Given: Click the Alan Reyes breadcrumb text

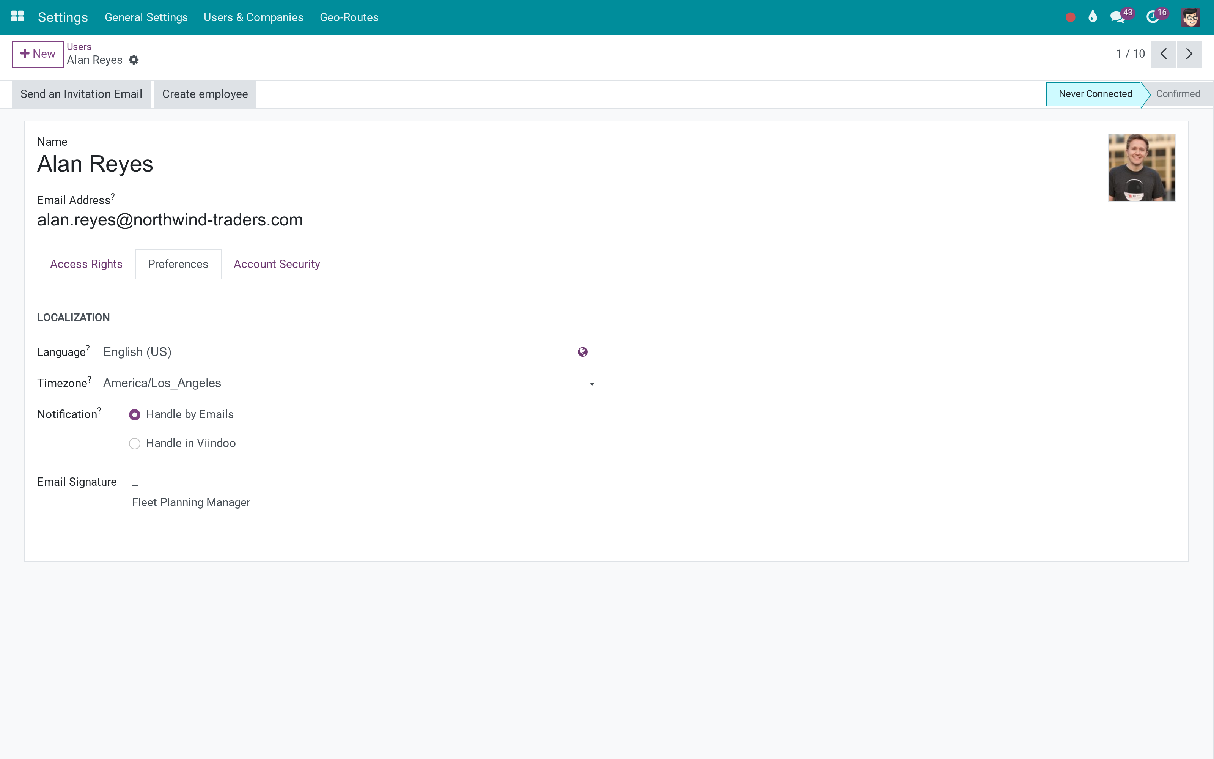Looking at the screenshot, I should click(x=94, y=60).
